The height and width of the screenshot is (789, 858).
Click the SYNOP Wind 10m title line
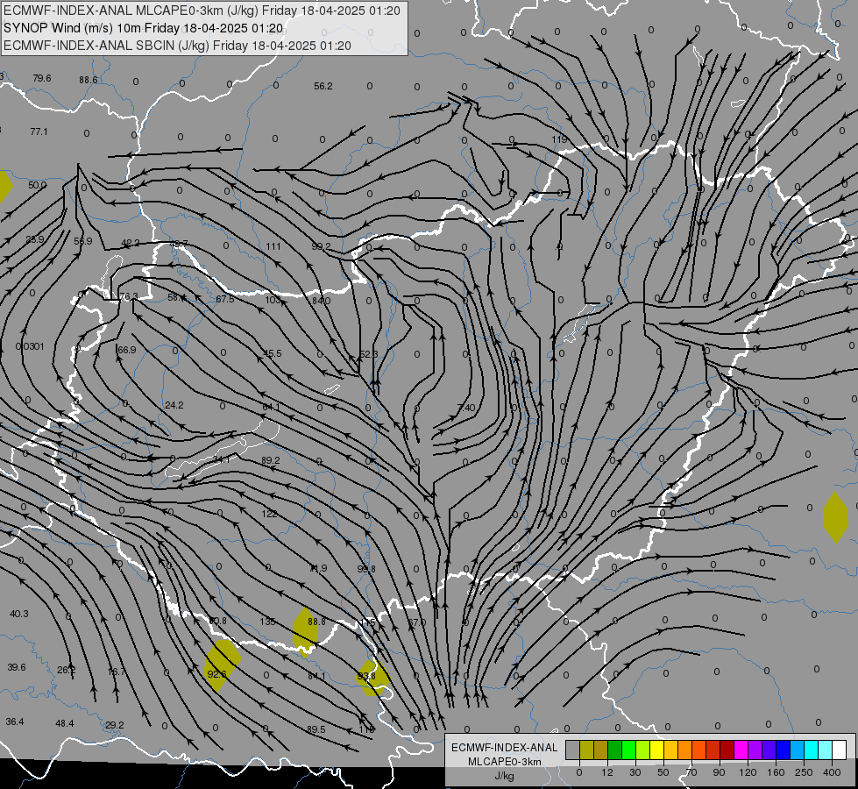point(144,28)
